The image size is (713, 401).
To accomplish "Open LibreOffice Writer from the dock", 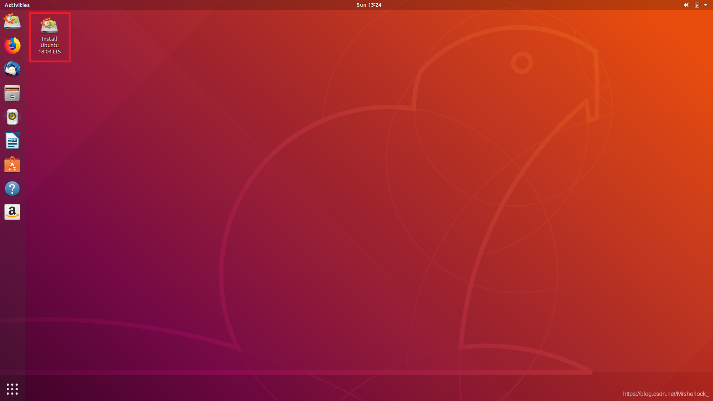I will coord(12,141).
